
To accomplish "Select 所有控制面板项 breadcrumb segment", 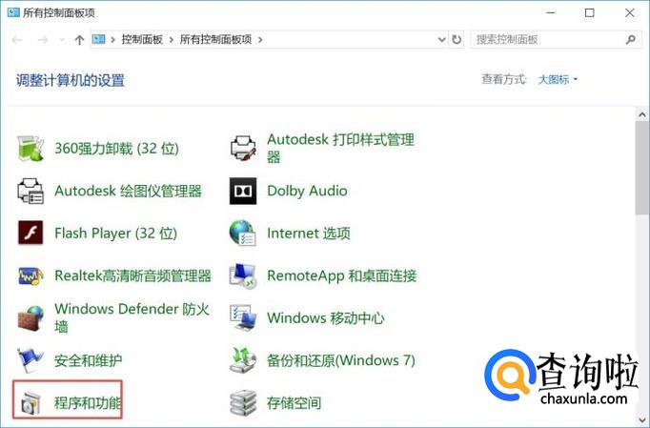I will 215,40.
